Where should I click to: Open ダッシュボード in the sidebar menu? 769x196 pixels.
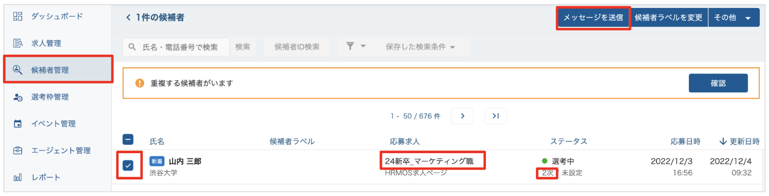point(57,16)
